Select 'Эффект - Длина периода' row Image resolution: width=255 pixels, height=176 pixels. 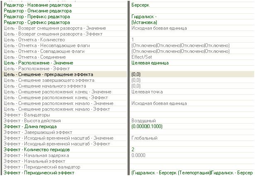point(30,126)
